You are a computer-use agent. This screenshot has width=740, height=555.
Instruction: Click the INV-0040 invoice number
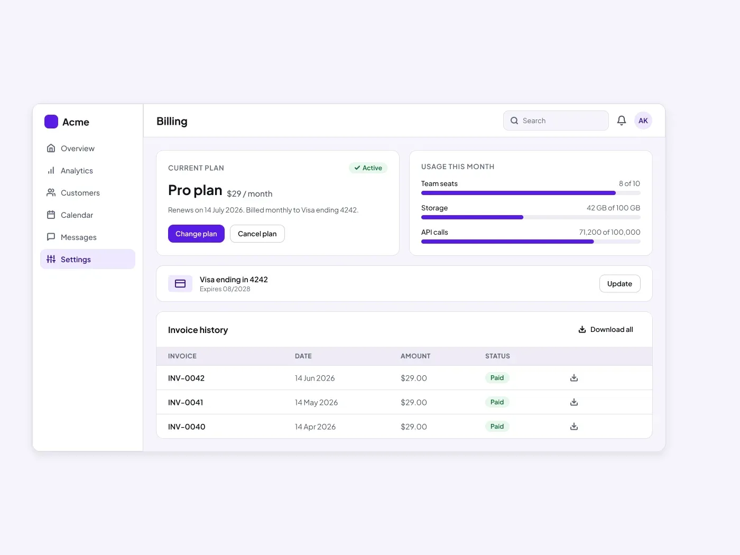pos(187,427)
